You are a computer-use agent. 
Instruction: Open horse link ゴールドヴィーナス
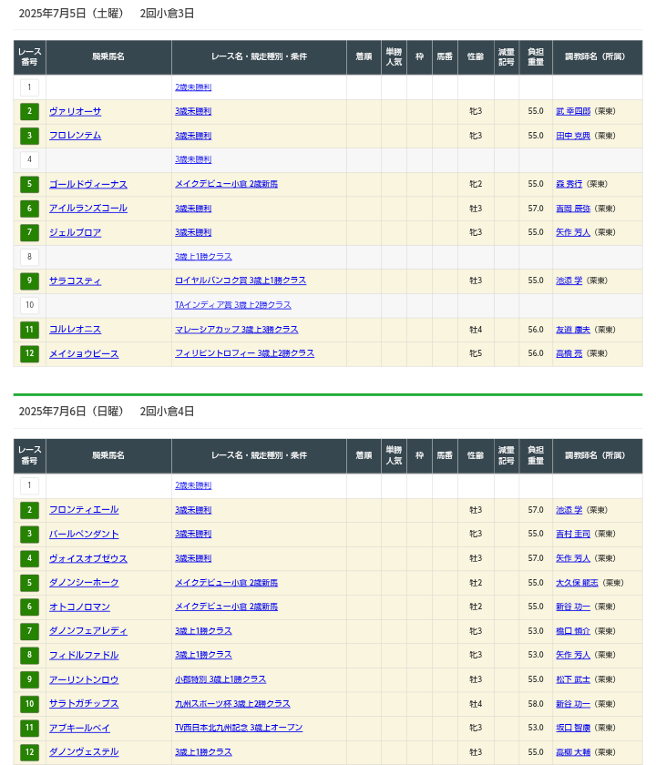click(x=87, y=184)
